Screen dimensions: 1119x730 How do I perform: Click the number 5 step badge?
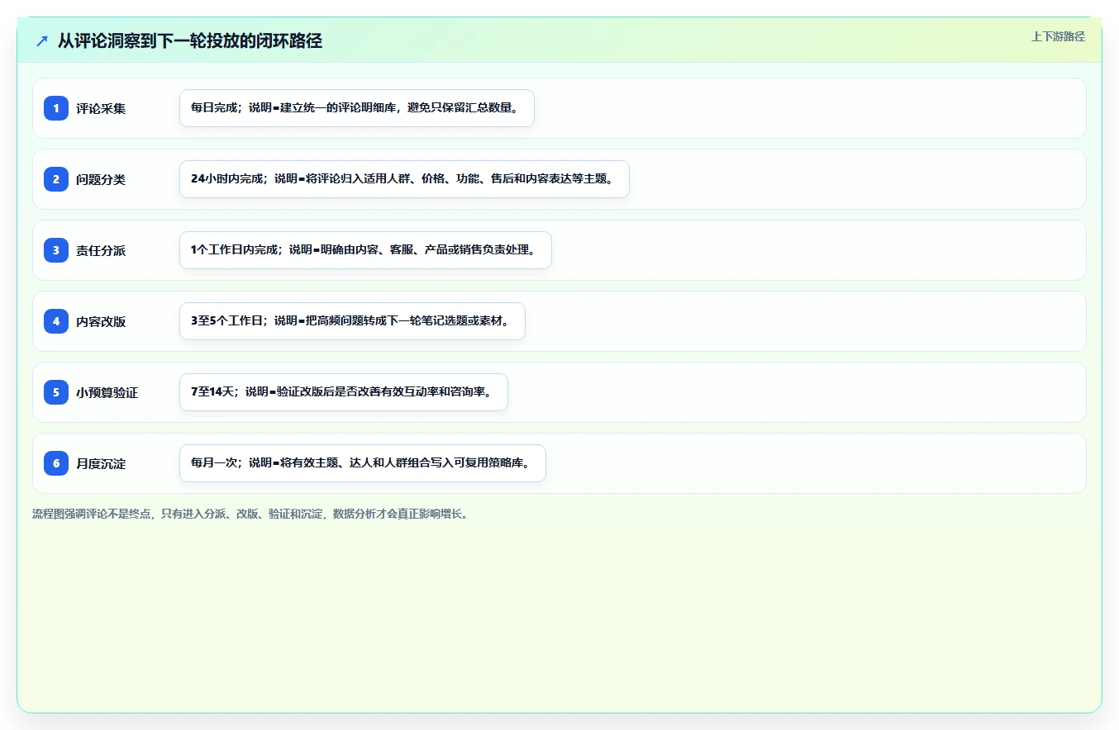tap(56, 392)
